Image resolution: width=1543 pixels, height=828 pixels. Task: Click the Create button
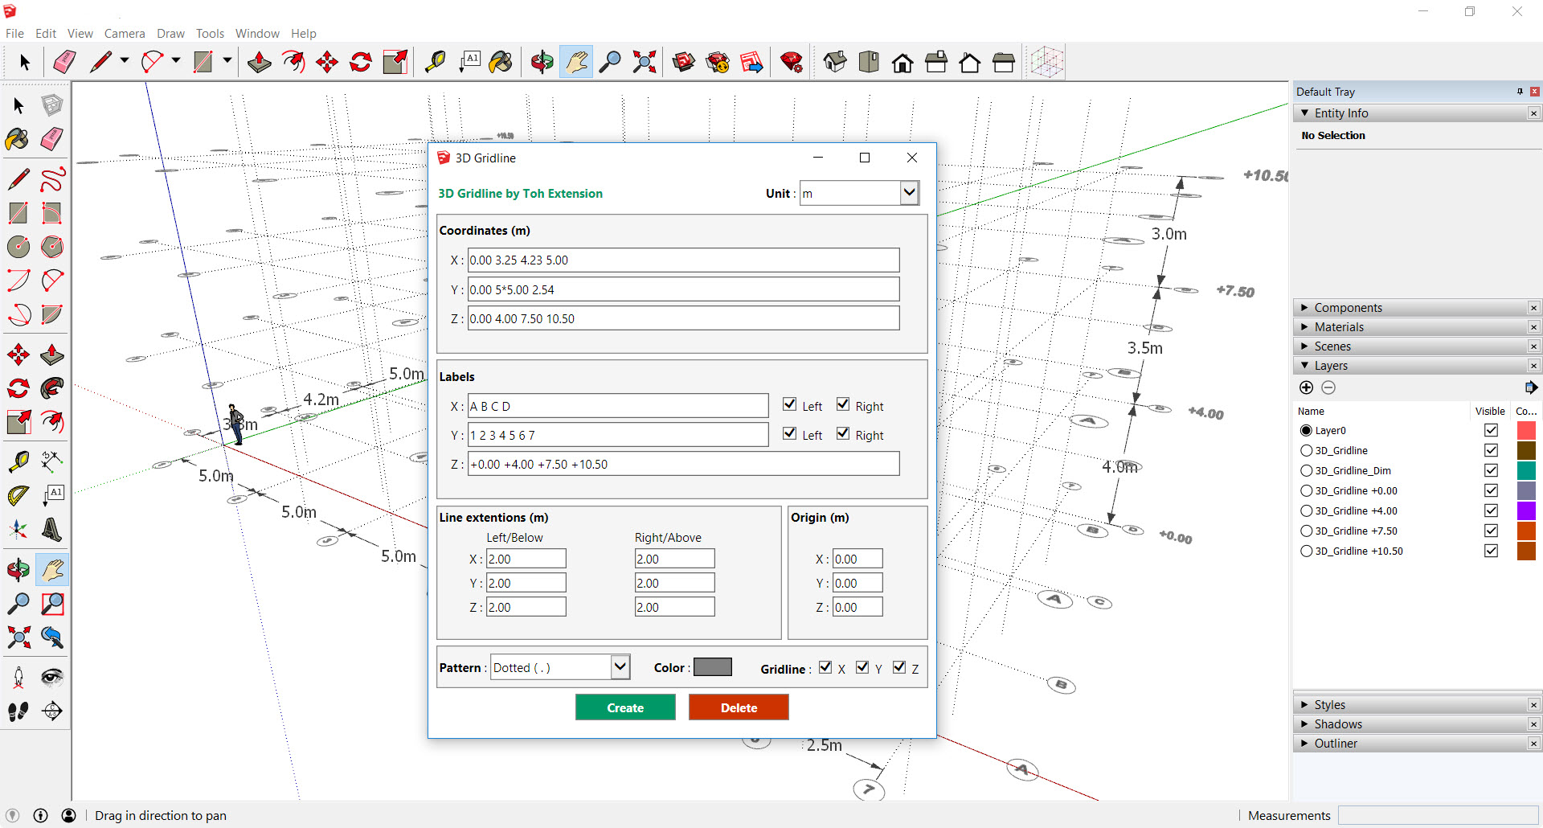(625, 707)
